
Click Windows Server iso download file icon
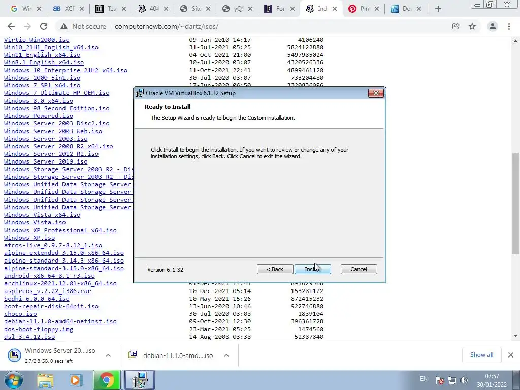click(x=15, y=355)
